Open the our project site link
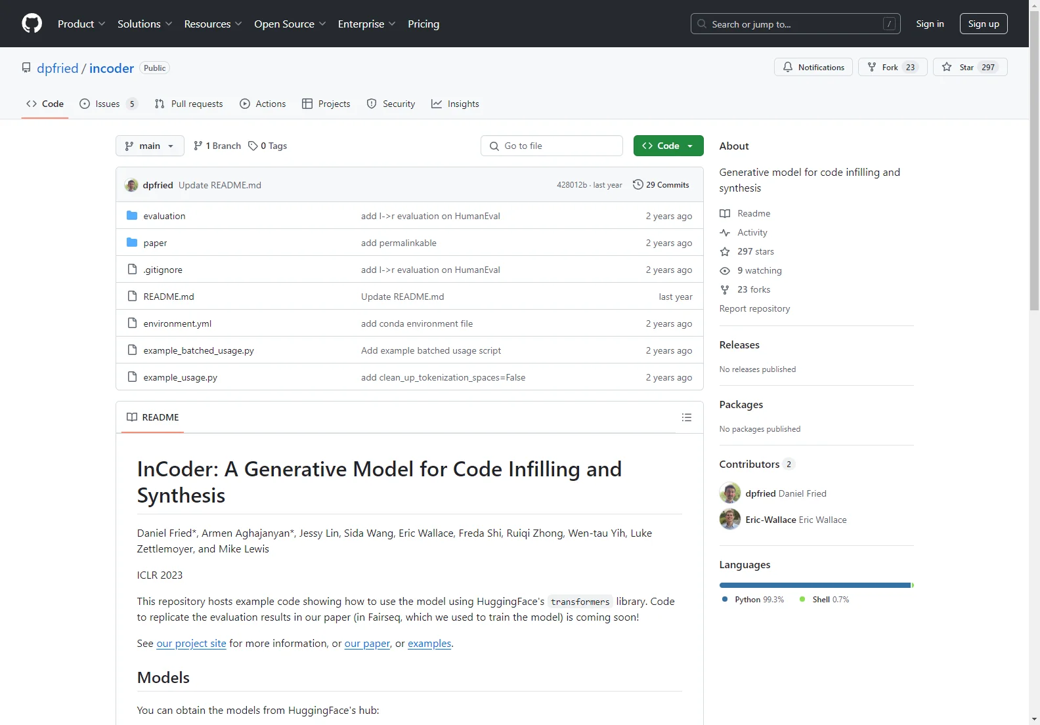This screenshot has height=725, width=1040. (191, 643)
